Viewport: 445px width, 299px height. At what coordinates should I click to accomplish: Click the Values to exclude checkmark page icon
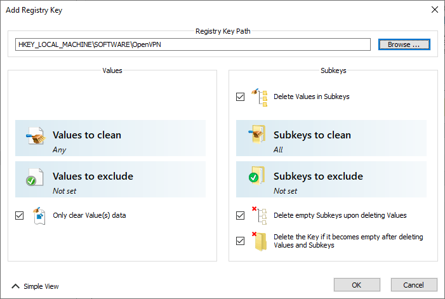tap(35, 177)
